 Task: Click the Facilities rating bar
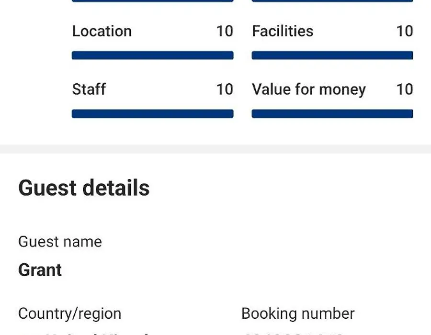(x=332, y=55)
